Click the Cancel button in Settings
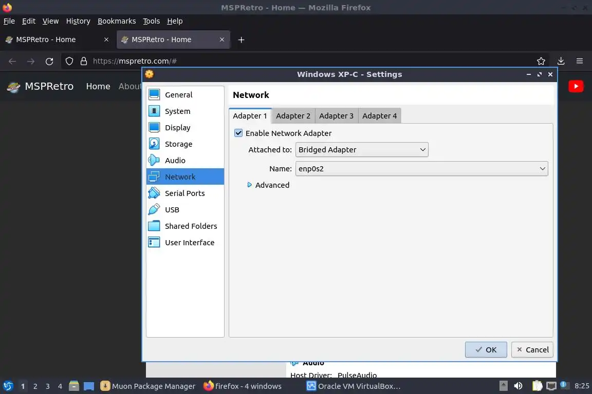This screenshot has height=394, width=592. [x=532, y=349]
